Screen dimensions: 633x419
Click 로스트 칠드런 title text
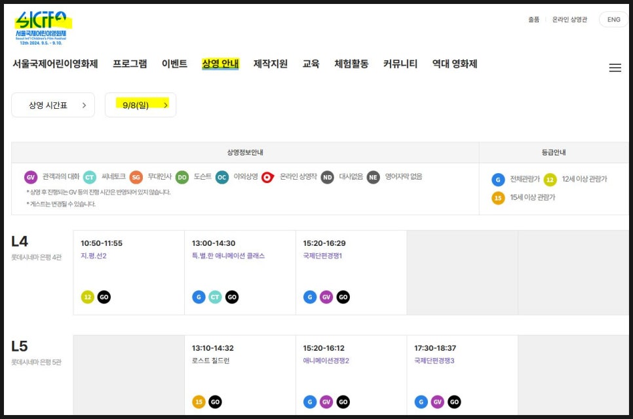[211, 361]
